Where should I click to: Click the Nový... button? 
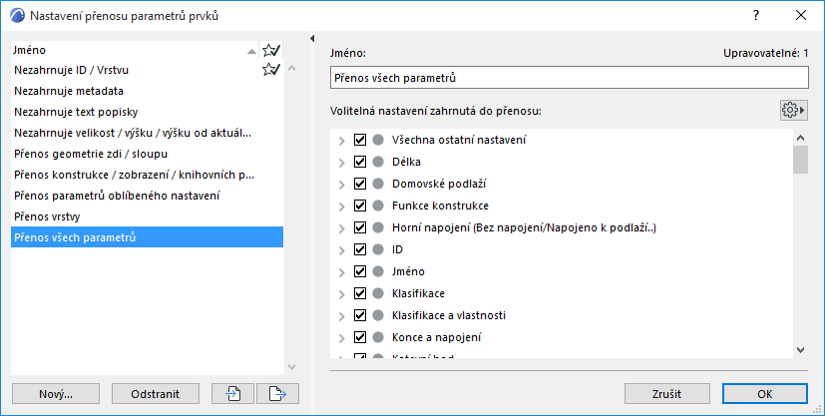pyautogui.click(x=56, y=393)
